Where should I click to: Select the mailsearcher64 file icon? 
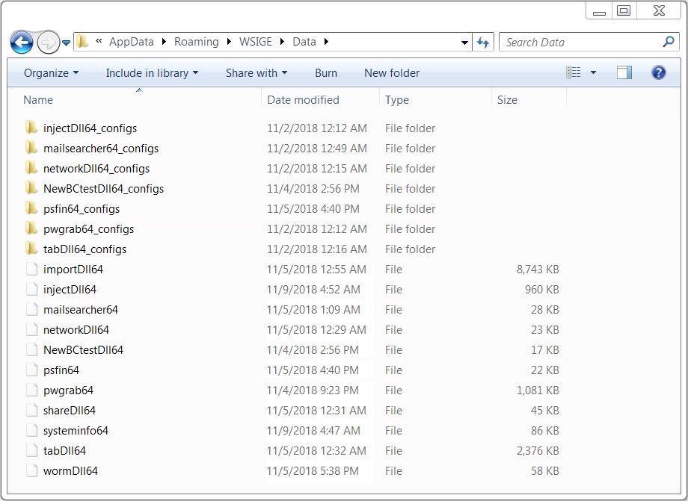pyautogui.click(x=31, y=309)
